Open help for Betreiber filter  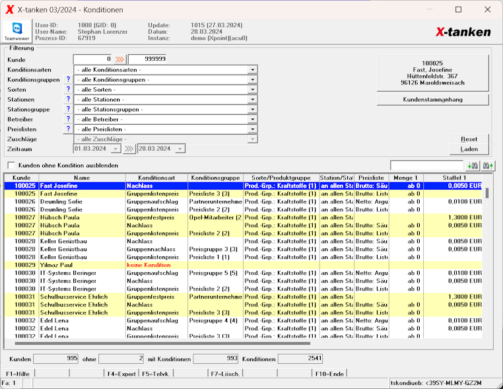[68, 120]
